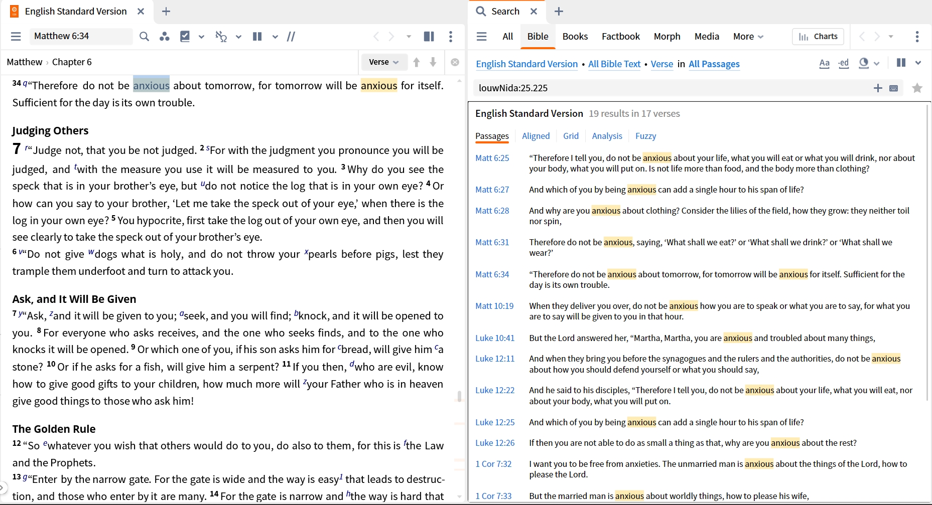
Task: Close the ESV locator bar
Action: [455, 62]
